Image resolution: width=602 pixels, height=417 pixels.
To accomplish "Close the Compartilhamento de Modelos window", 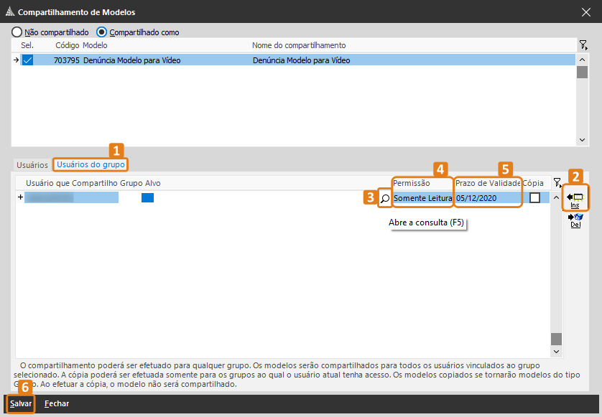I will coord(585,12).
